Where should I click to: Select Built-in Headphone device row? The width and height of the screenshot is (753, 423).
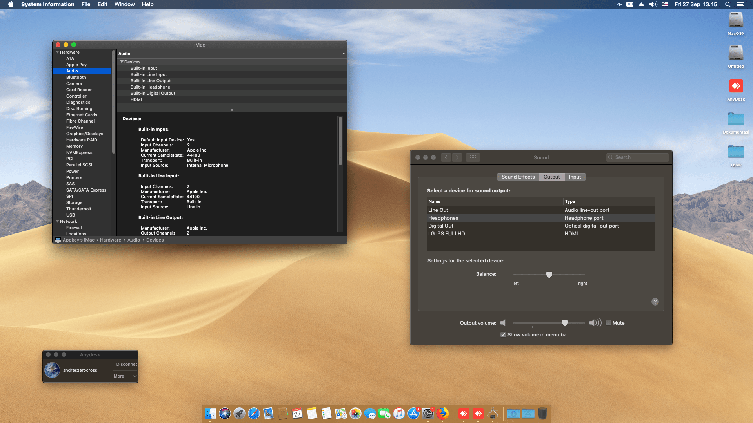click(x=232, y=87)
